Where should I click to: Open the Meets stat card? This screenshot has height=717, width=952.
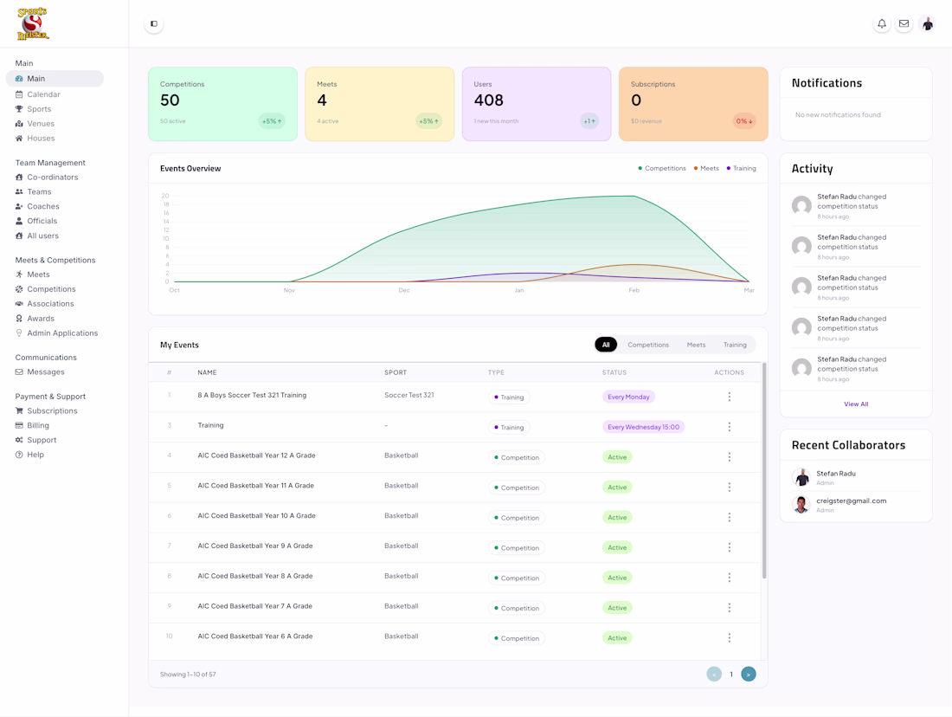[379, 104]
